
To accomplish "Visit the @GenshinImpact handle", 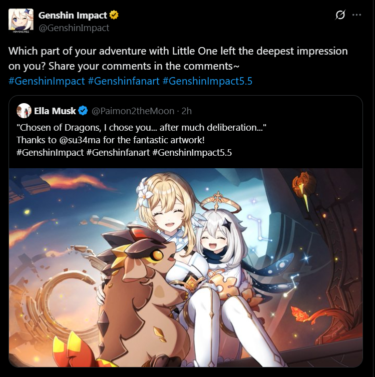I will [x=74, y=28].
